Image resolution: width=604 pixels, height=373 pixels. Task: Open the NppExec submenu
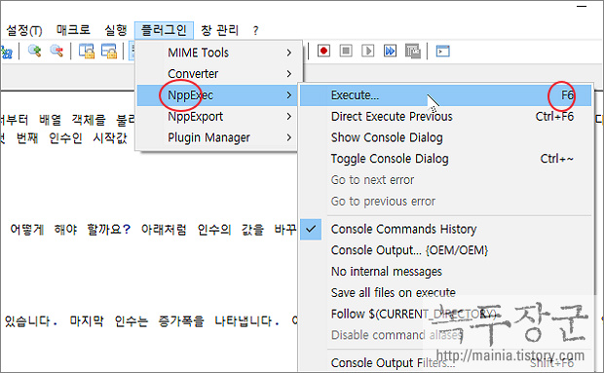[217, 95]
